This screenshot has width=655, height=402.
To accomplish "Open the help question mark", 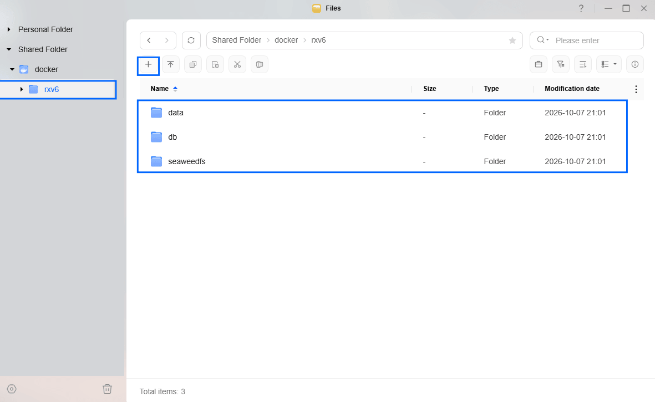I will 581,8.
